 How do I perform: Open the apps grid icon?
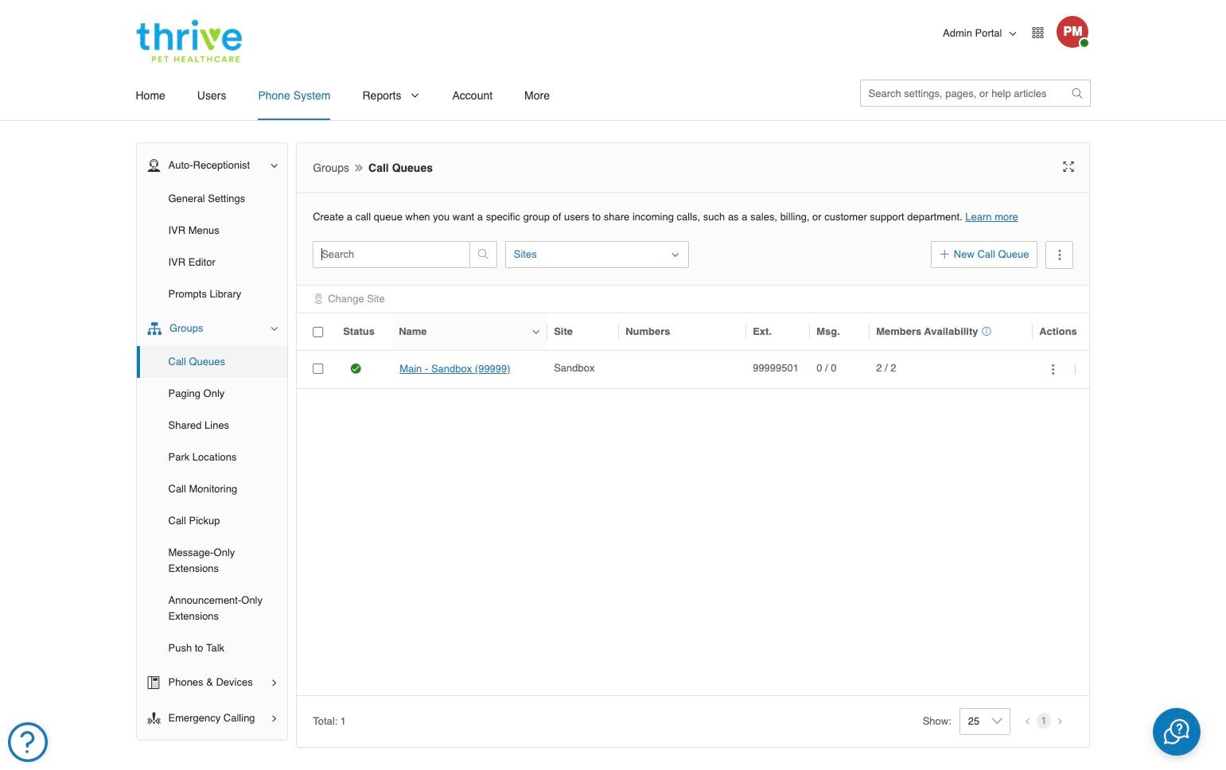click(x=1037, y=33)
